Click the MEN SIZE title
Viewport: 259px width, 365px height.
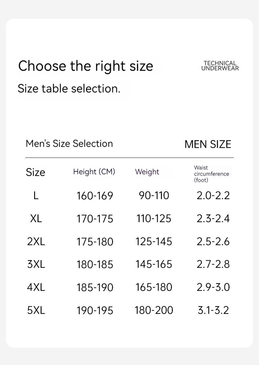point(208,144)
